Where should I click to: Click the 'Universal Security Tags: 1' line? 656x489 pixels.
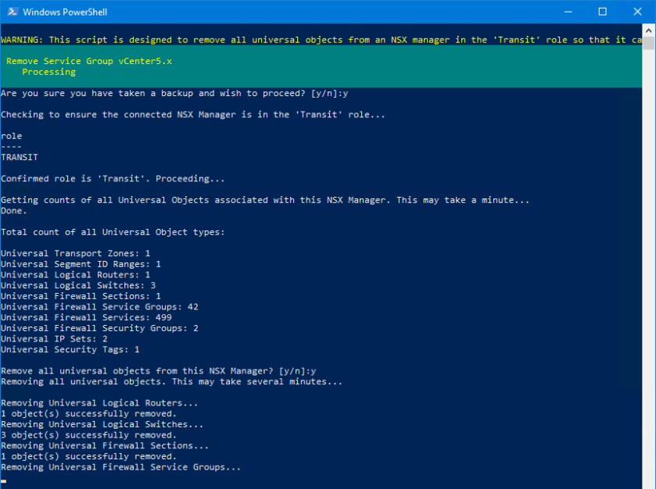[x=70, y=350]
